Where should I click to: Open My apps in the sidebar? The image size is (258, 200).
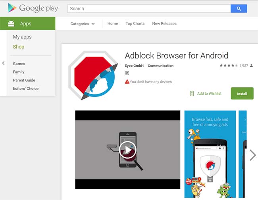click(x=22, y=37)
